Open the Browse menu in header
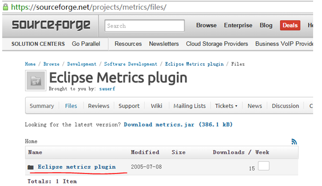Viewport: 322px width, 186px height. 207,25
